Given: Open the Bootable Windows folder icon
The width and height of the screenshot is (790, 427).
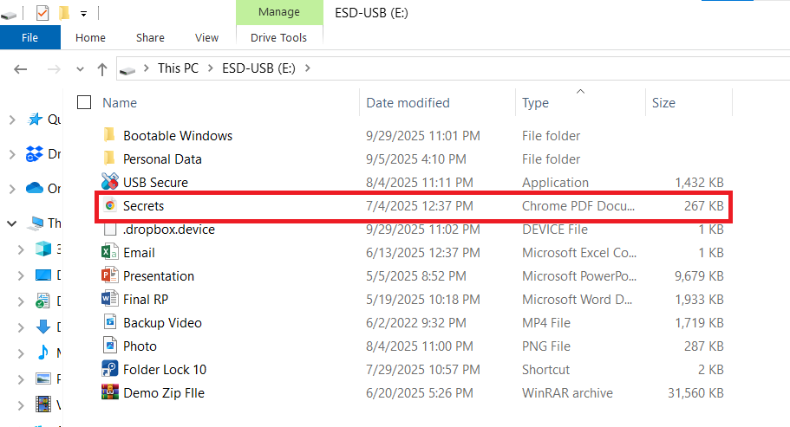Looking at the screenshot, I should (108, 135).
